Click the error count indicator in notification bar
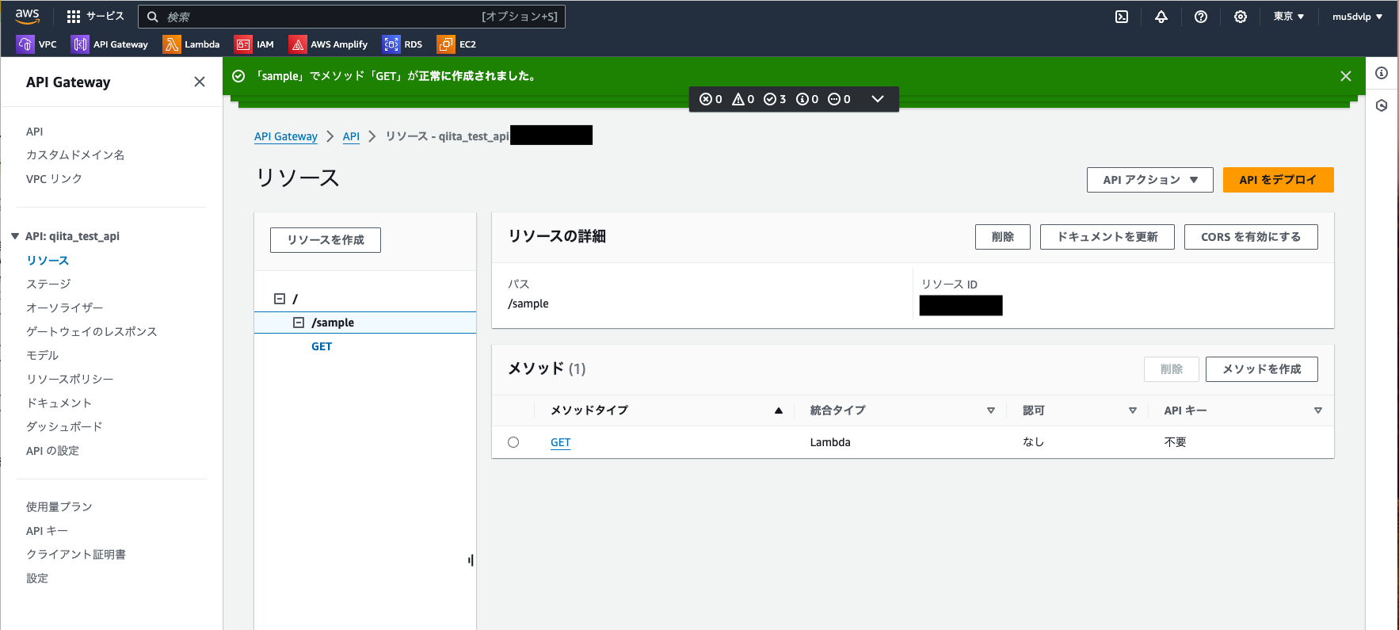 click(x=711, y=99)
